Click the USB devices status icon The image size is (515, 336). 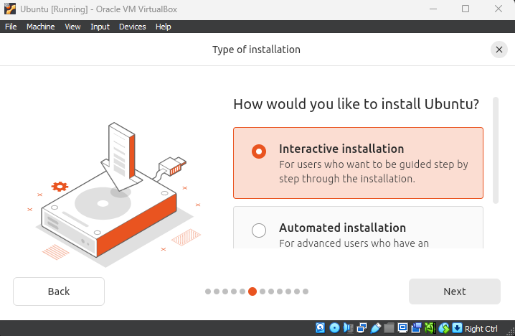(375, 328)
